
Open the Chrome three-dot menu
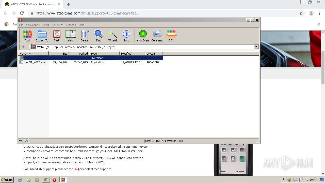tap(320, 13)
